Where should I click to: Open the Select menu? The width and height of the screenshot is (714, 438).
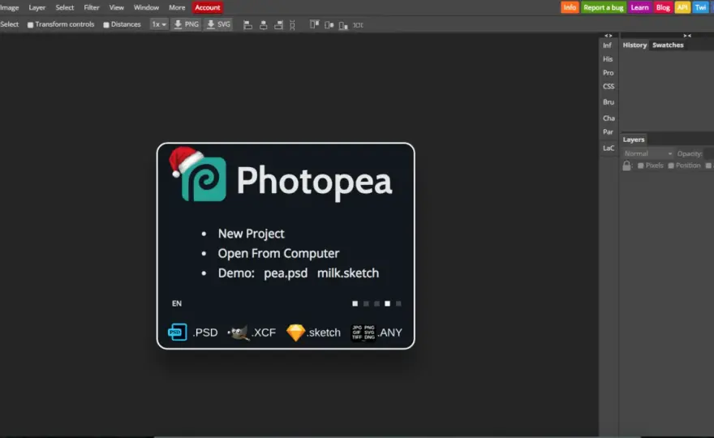(65, 7)
